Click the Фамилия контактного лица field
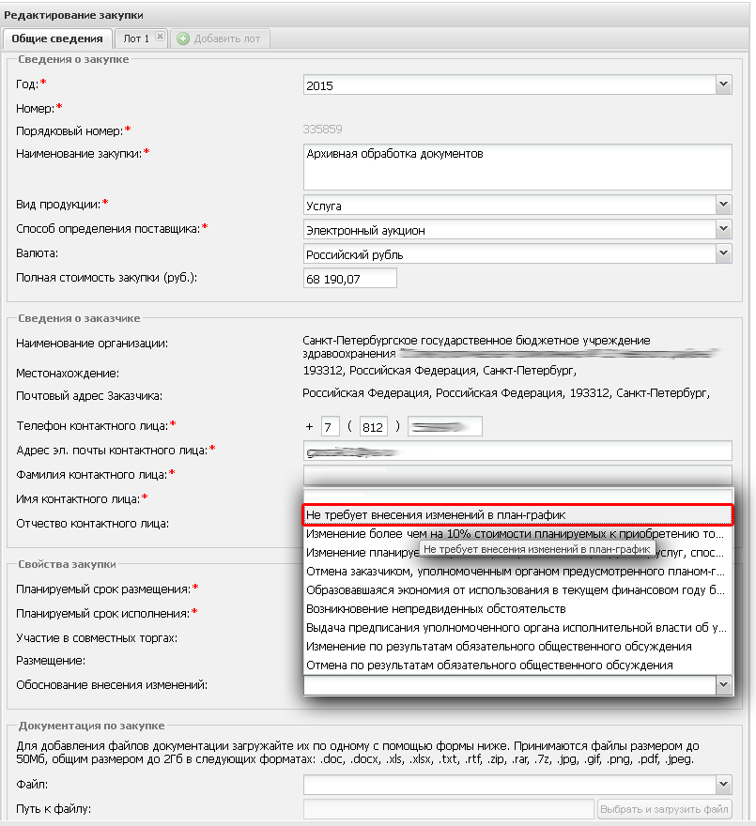The height and width of the screenshot is (826, 756). click(517, 475)
